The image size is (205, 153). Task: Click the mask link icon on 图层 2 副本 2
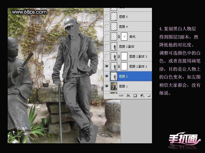[119, 66]
